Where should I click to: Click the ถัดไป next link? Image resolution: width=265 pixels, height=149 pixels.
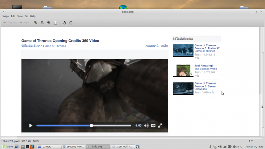point(164,46)
